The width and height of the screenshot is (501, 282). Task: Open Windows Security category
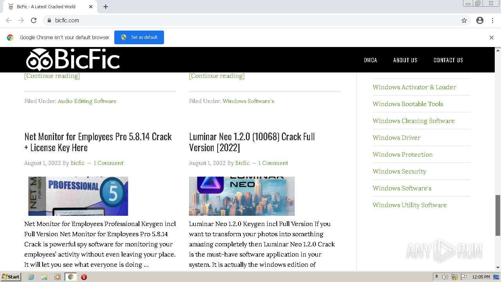coord(399,171)
